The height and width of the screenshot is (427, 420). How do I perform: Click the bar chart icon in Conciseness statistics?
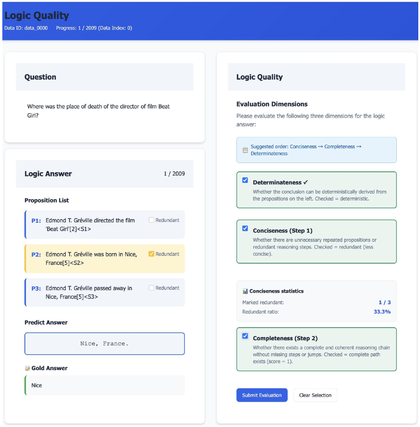(245, 291)
